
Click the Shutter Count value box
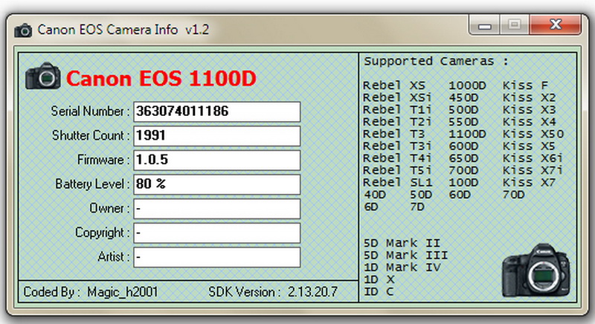coord(216,136)
